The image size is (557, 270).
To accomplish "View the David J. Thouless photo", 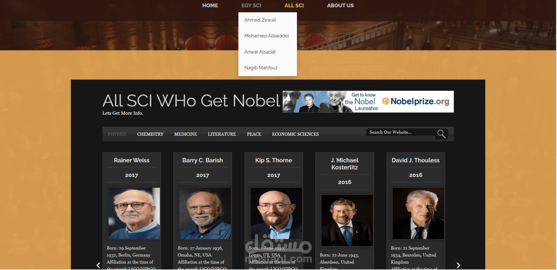I will (418, 214).
